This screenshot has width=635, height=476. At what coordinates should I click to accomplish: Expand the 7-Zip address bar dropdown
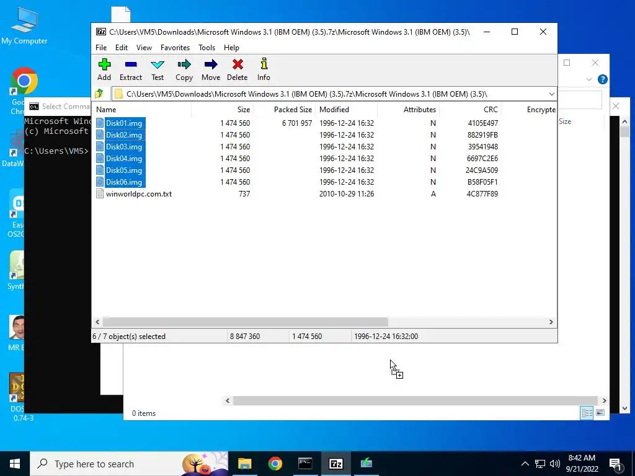[551, 94]
